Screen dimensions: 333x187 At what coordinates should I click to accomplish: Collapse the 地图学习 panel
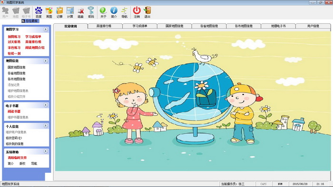click(46, 29)
